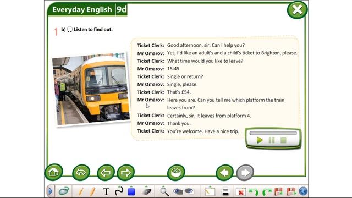Viewport: 352px width, 198px height.
Task: Click line 'You're welcome. Have a nice trip.'
Action: pos(203,131)
